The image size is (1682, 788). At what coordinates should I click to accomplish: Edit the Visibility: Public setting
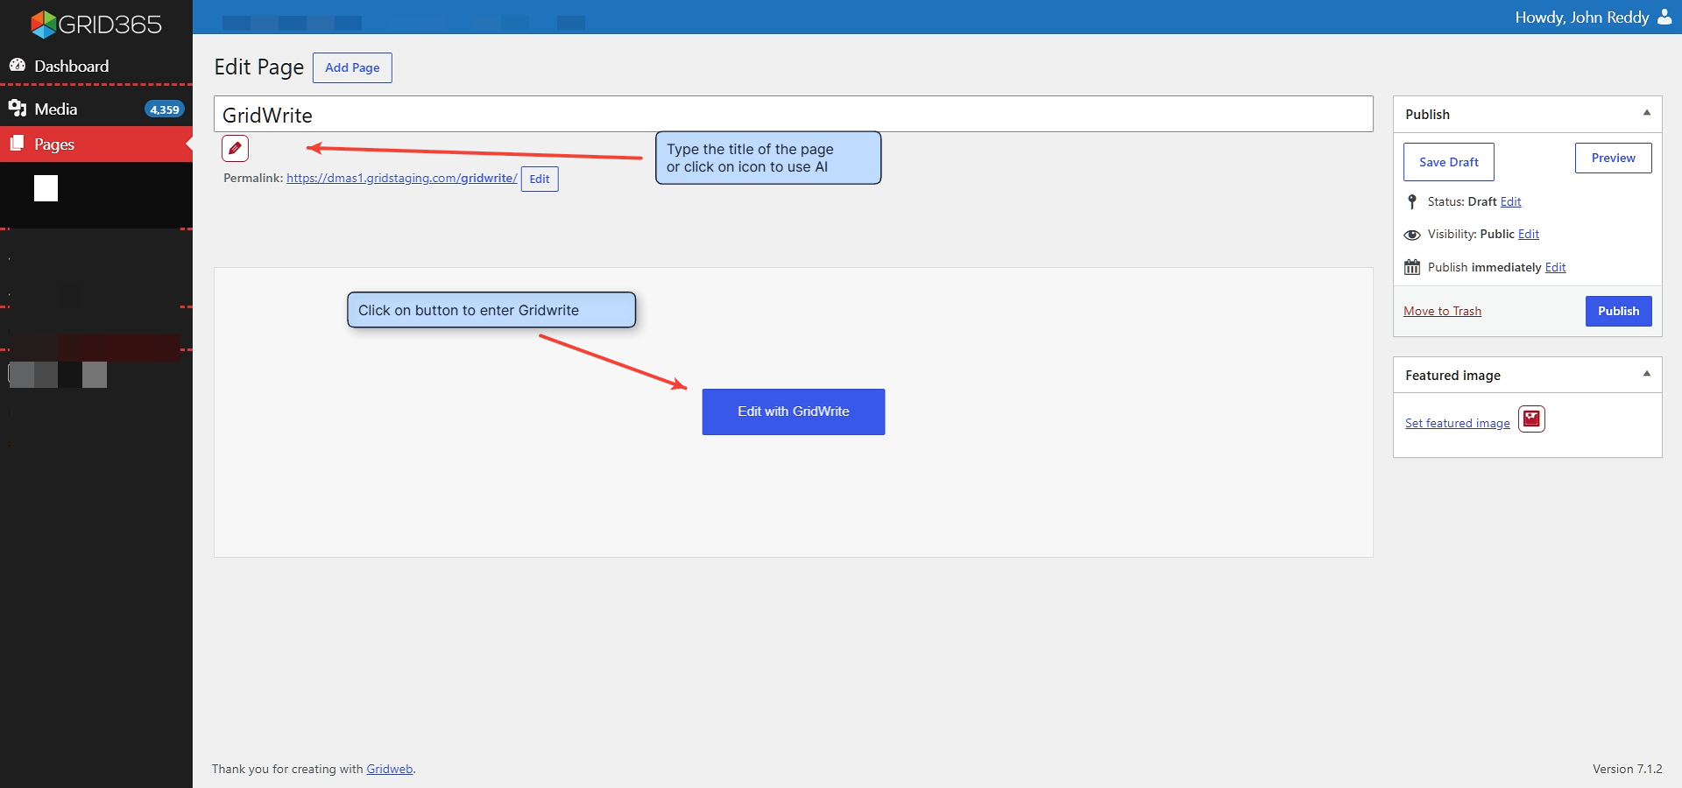tap(1529, 234)
